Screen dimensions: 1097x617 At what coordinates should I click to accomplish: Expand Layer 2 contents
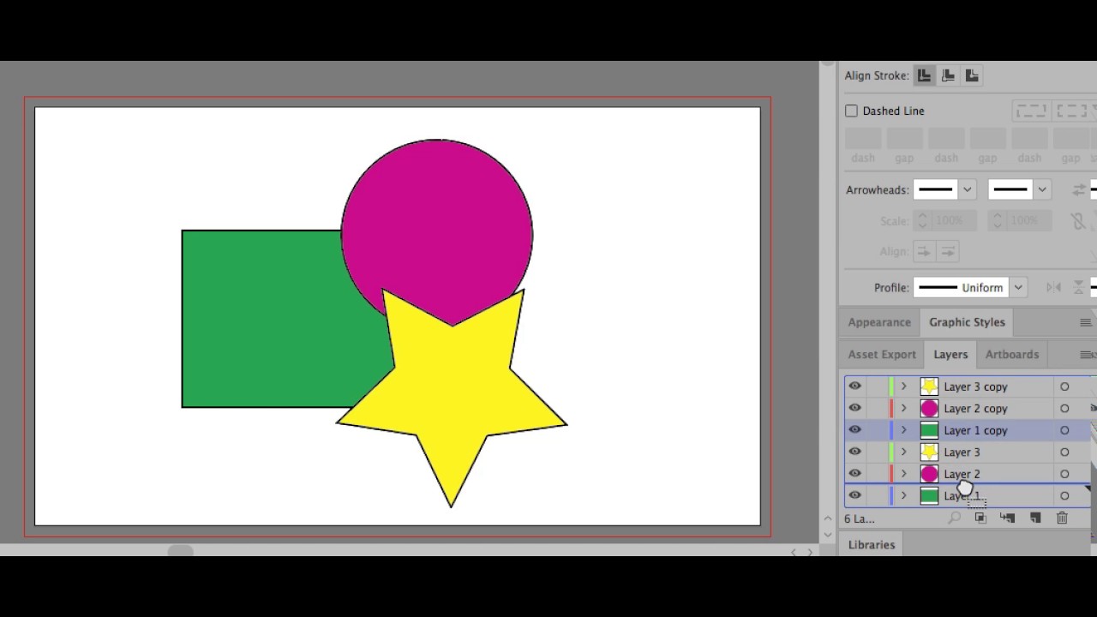pos(903,474)
